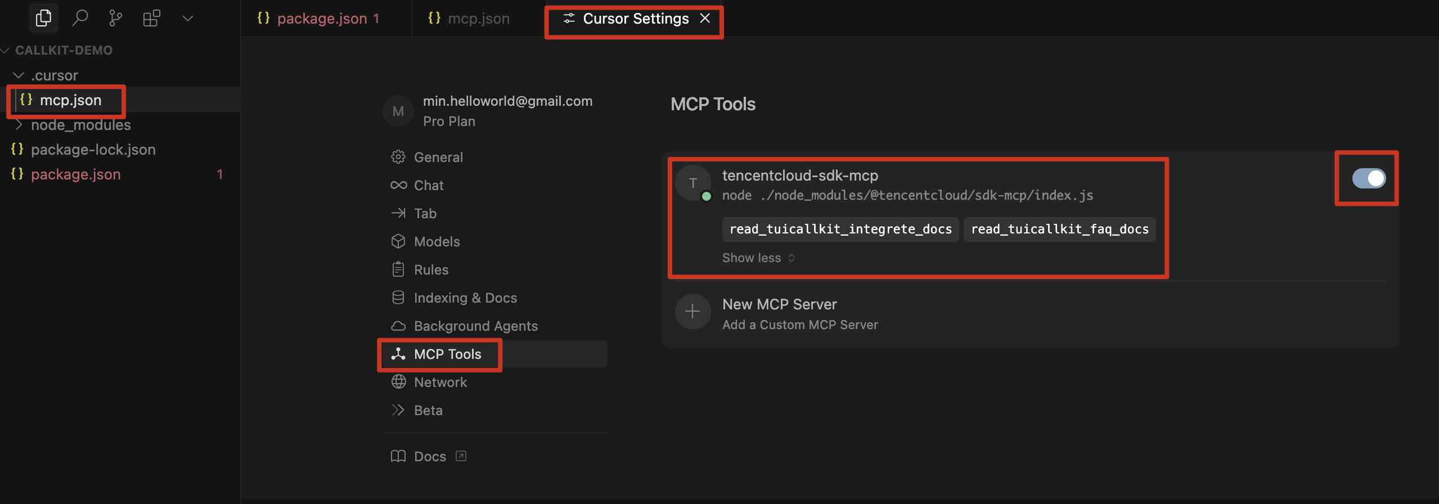Collapse tools with Show less
The image size is (1439, 504).
(758, 258)
